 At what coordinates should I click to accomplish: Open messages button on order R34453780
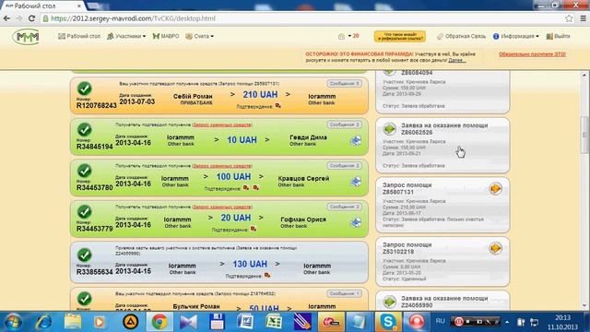pyautogui.click(x=344, y=166)
